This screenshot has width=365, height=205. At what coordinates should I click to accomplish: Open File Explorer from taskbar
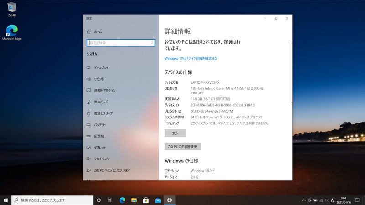[x=134, y=200]
